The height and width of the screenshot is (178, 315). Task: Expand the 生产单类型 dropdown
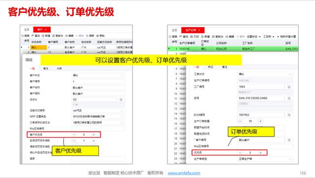tap(265, 159)
